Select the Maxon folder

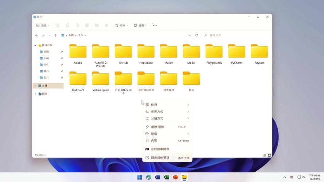click(x=169, y=54)
